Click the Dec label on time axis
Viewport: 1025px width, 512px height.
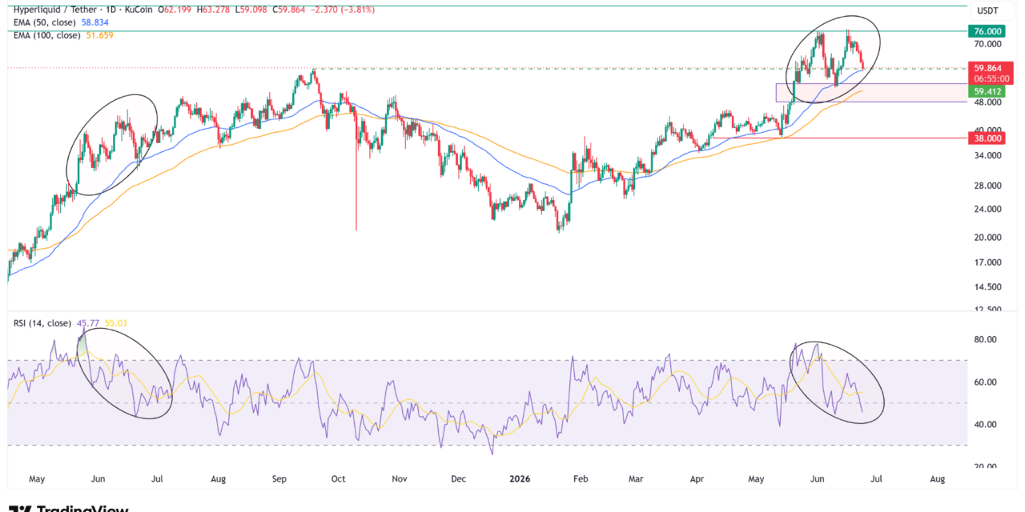[458, 479]
